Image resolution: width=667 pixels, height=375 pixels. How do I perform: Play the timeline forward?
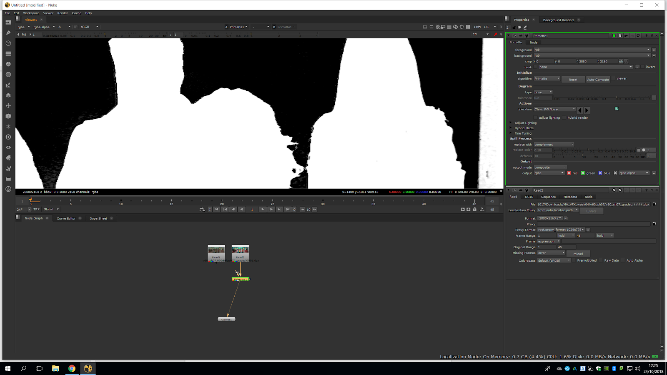262,210
